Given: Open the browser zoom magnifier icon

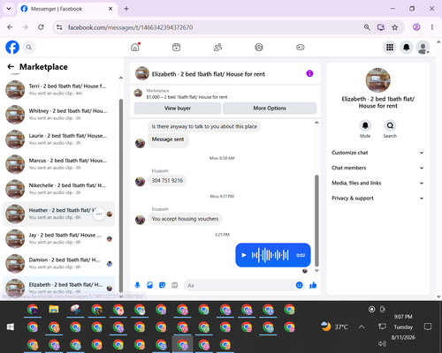Looking at the screenshot, I should [367, 27].
